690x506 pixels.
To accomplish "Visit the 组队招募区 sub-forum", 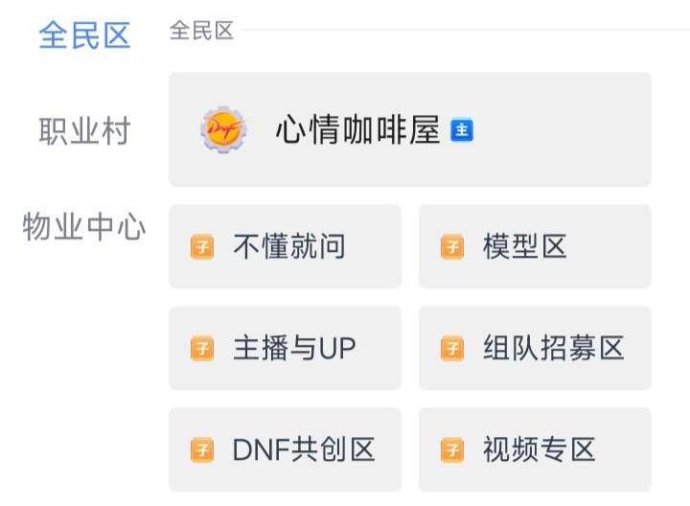I will 535,348.
